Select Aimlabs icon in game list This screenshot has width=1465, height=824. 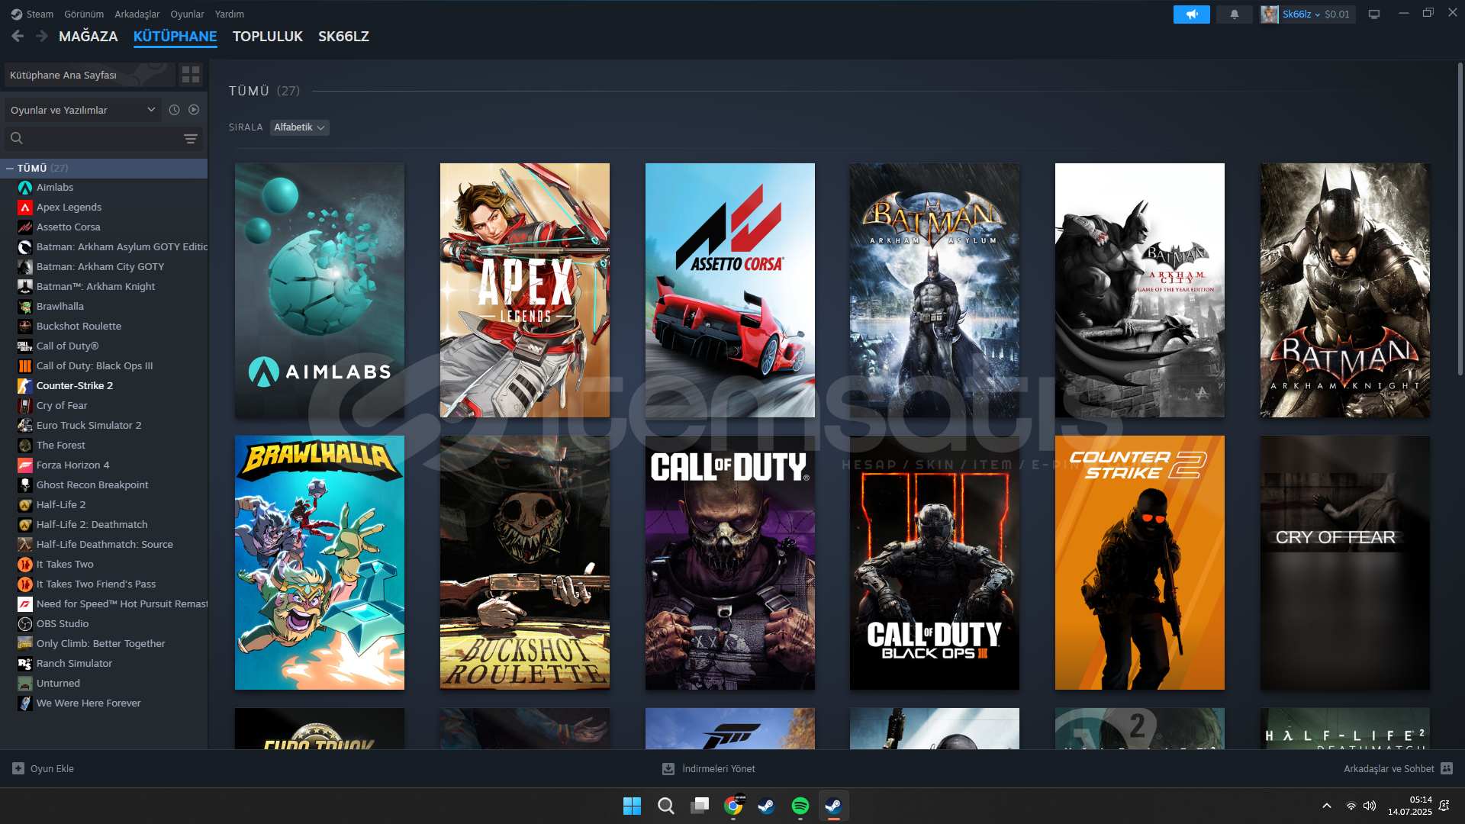click(x=25, y=188)
